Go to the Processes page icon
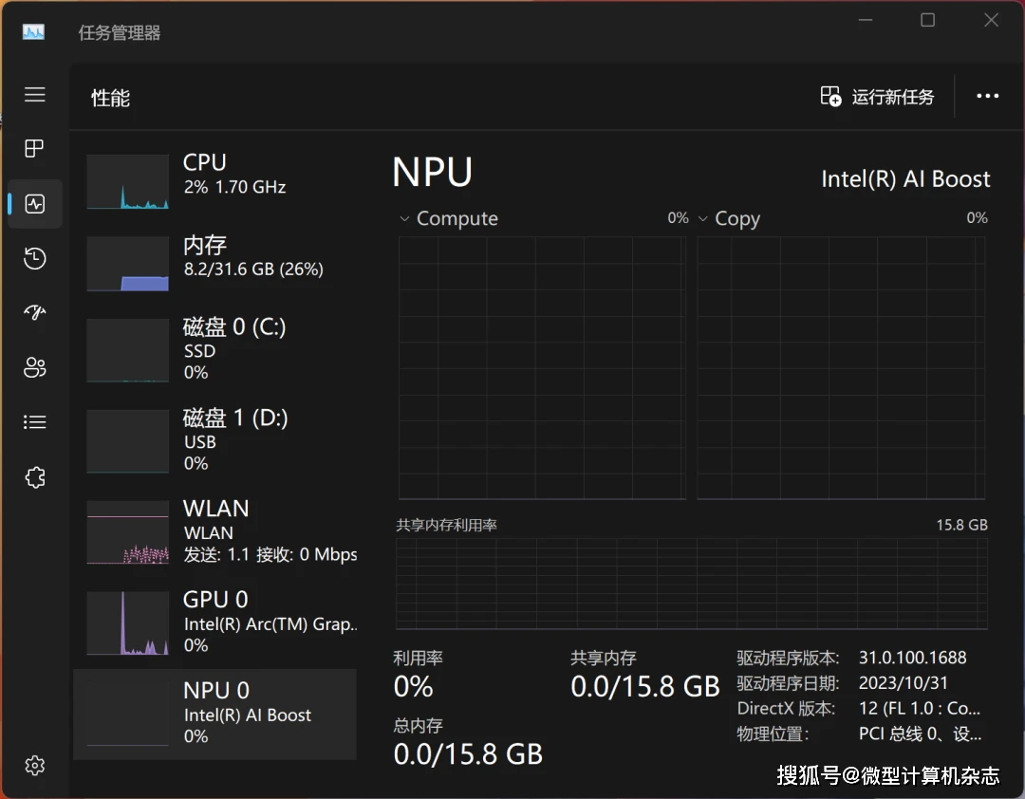Viewport: 1025px width, 799px height. point(35,149)
